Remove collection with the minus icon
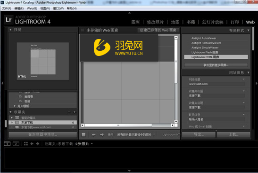Viewport: 258px width, 173px height. [69, 112]
